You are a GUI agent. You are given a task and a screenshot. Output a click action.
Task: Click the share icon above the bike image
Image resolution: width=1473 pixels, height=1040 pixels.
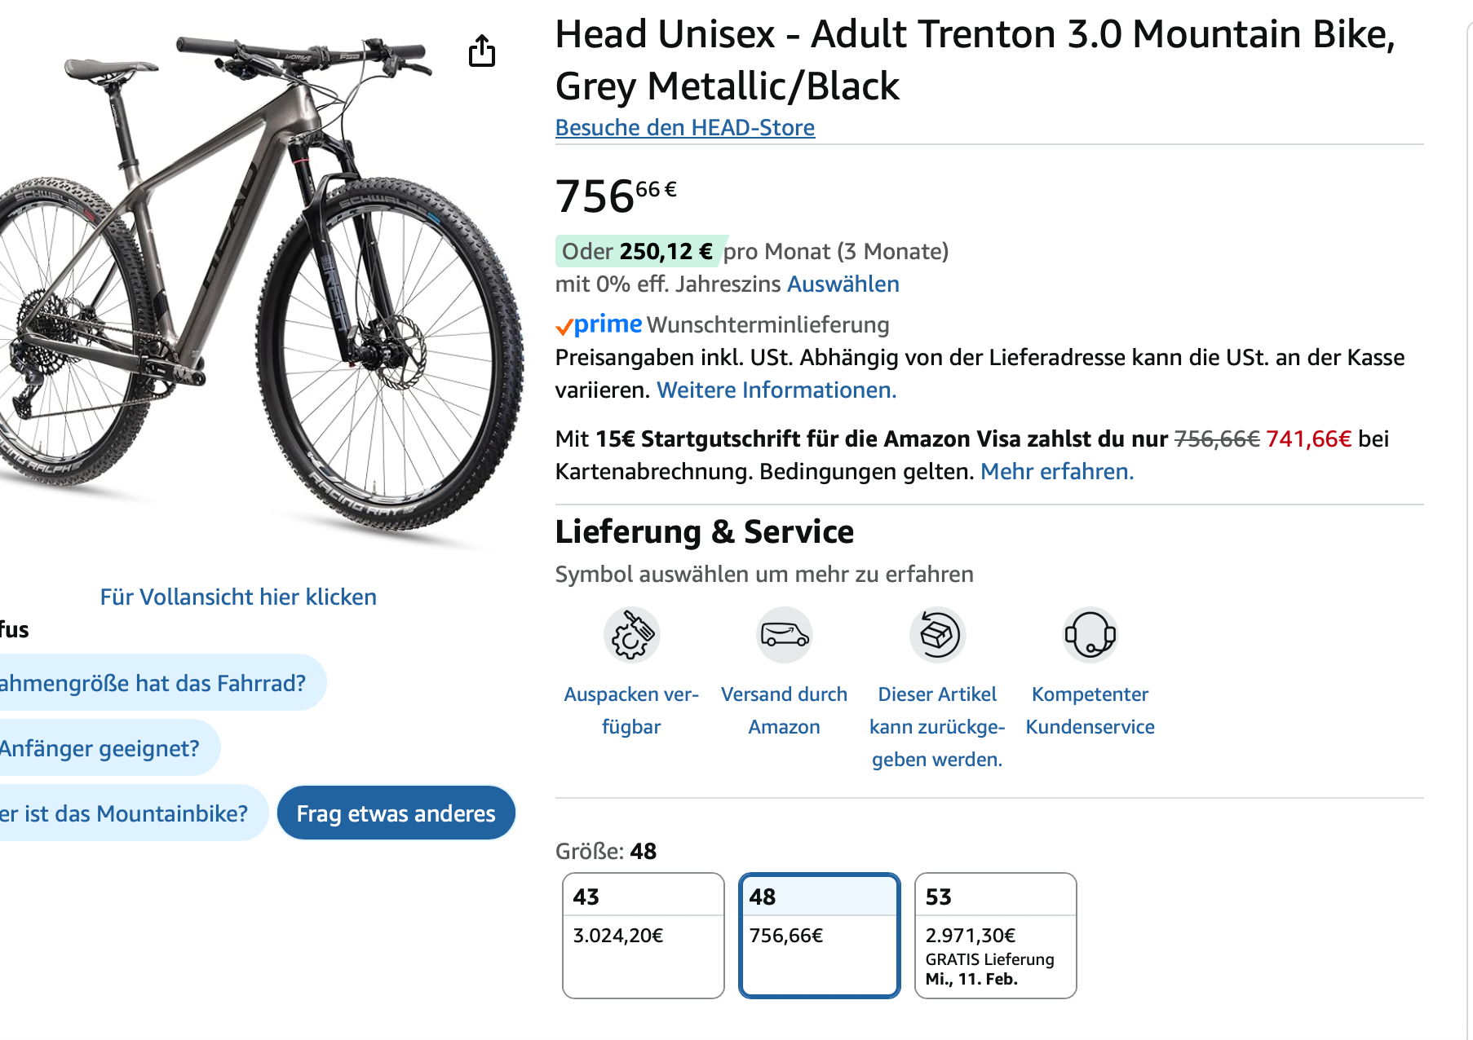(482, 51)
